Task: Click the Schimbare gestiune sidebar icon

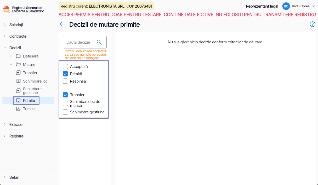Action: coord(18,91)
